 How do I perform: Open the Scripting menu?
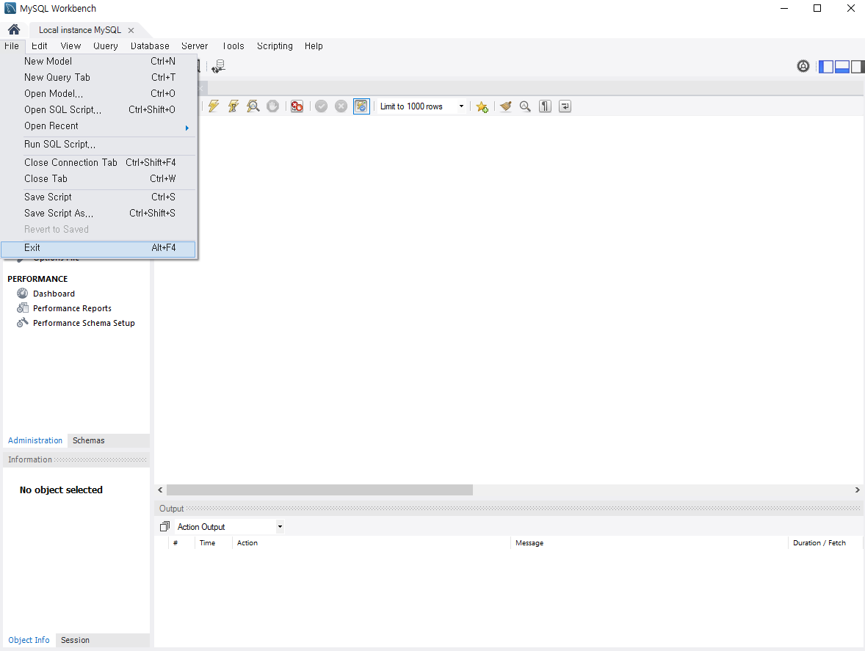275,46
